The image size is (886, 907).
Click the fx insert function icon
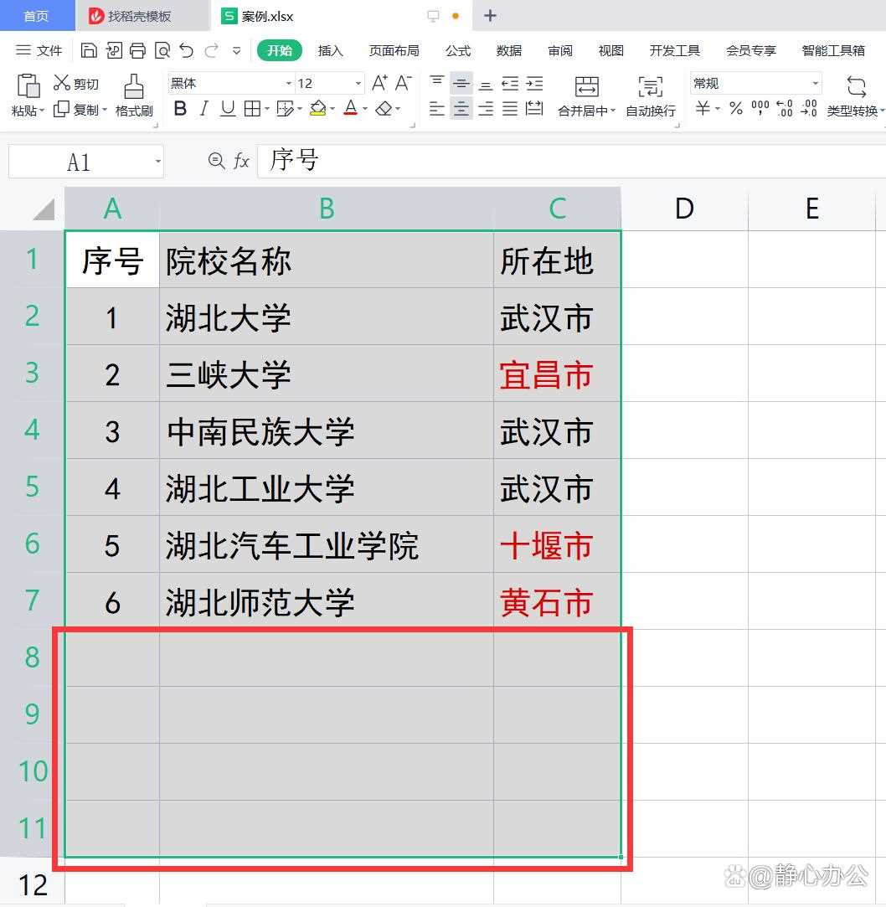coord(241,161)
